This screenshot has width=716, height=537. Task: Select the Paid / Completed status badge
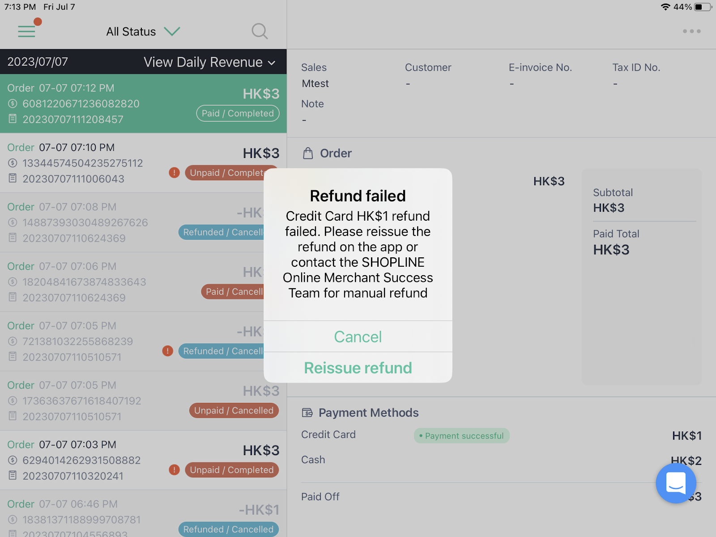pos(238,113)
